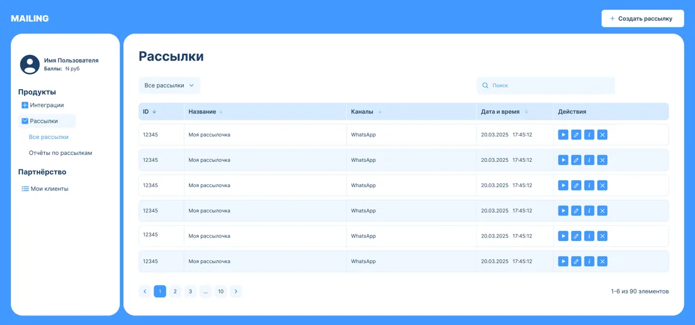
Task: Click the info button in the fourth row
Action: pyautogui.click(x=589, y=211)
